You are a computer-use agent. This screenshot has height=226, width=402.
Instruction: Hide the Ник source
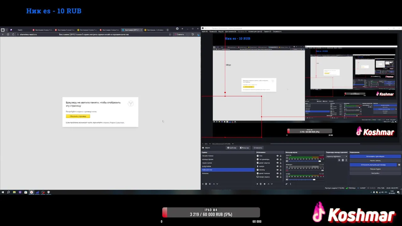pyautogui.click(x=277, y=156)
